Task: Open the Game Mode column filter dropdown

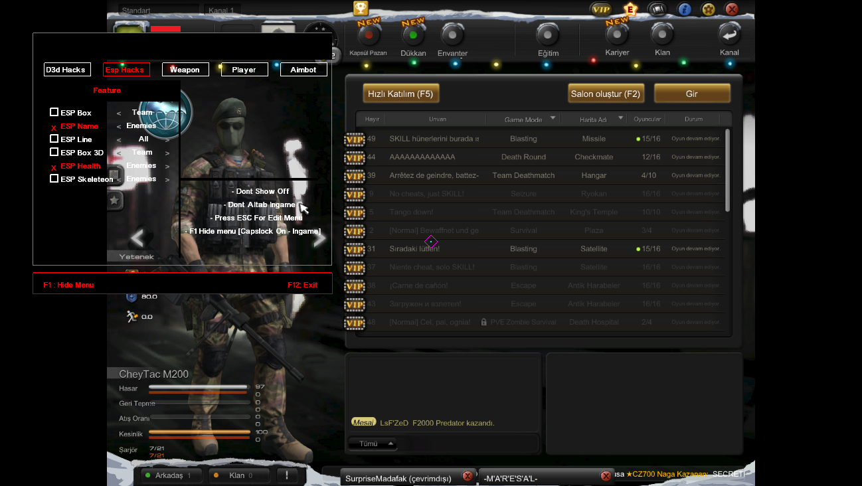Action: point(553,119)
